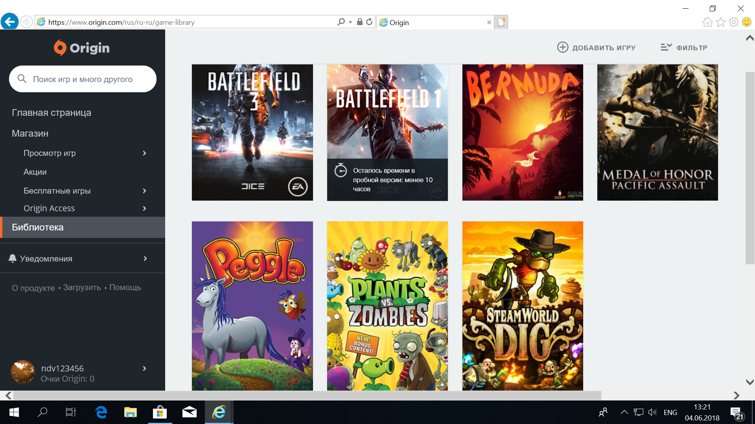Click the search magnifier icon in Origin sidebar
Viewport: 755px width, 424px height.
[22, 79]
